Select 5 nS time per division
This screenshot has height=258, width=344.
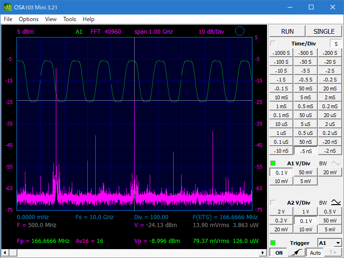(x=306, y=151)
